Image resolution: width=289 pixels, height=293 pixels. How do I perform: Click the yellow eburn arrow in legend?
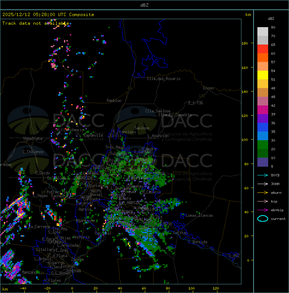(x=263, y=193)
